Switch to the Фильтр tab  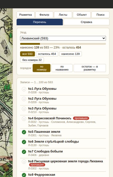44,15
